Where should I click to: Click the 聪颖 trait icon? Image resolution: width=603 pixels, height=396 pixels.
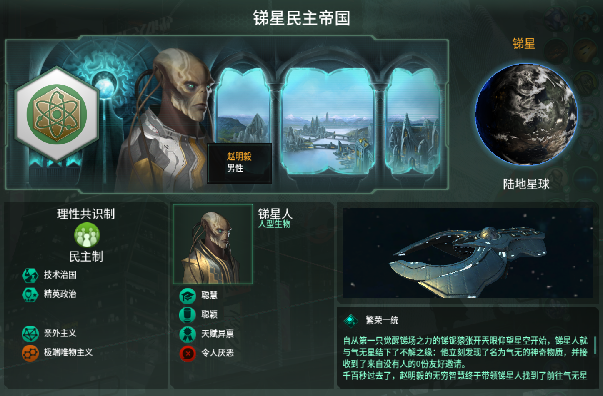[x=188, y=315]
